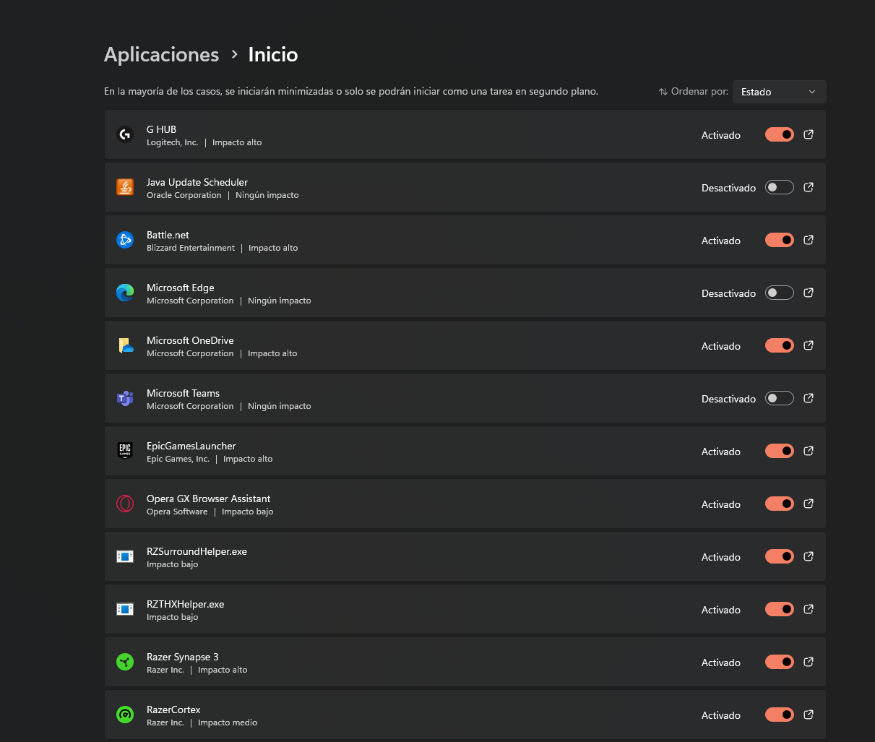Viewport: 875px width, 742px height.
Task: Click the Epic Games Launcher icon
Action: click(x=125, y=451)
